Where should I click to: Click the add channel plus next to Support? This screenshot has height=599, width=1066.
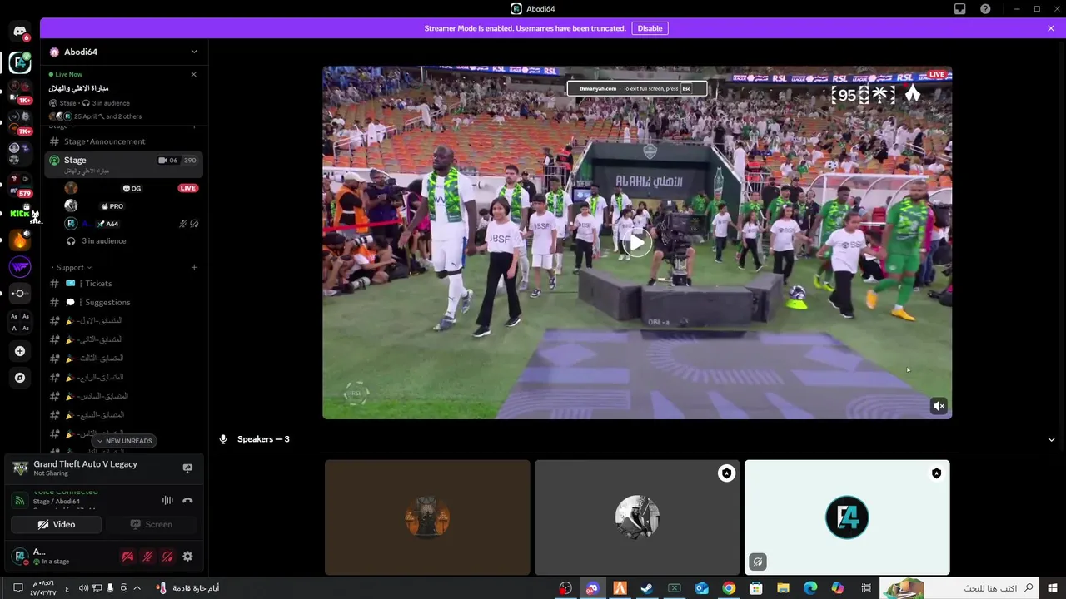coord(194,267)
